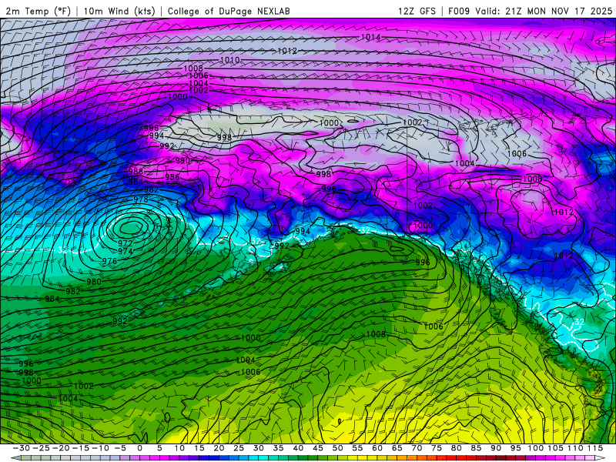Click the 100 value on temperature scale
The height and width of the screenshot is (462, 616).
[x=535, y=448]
